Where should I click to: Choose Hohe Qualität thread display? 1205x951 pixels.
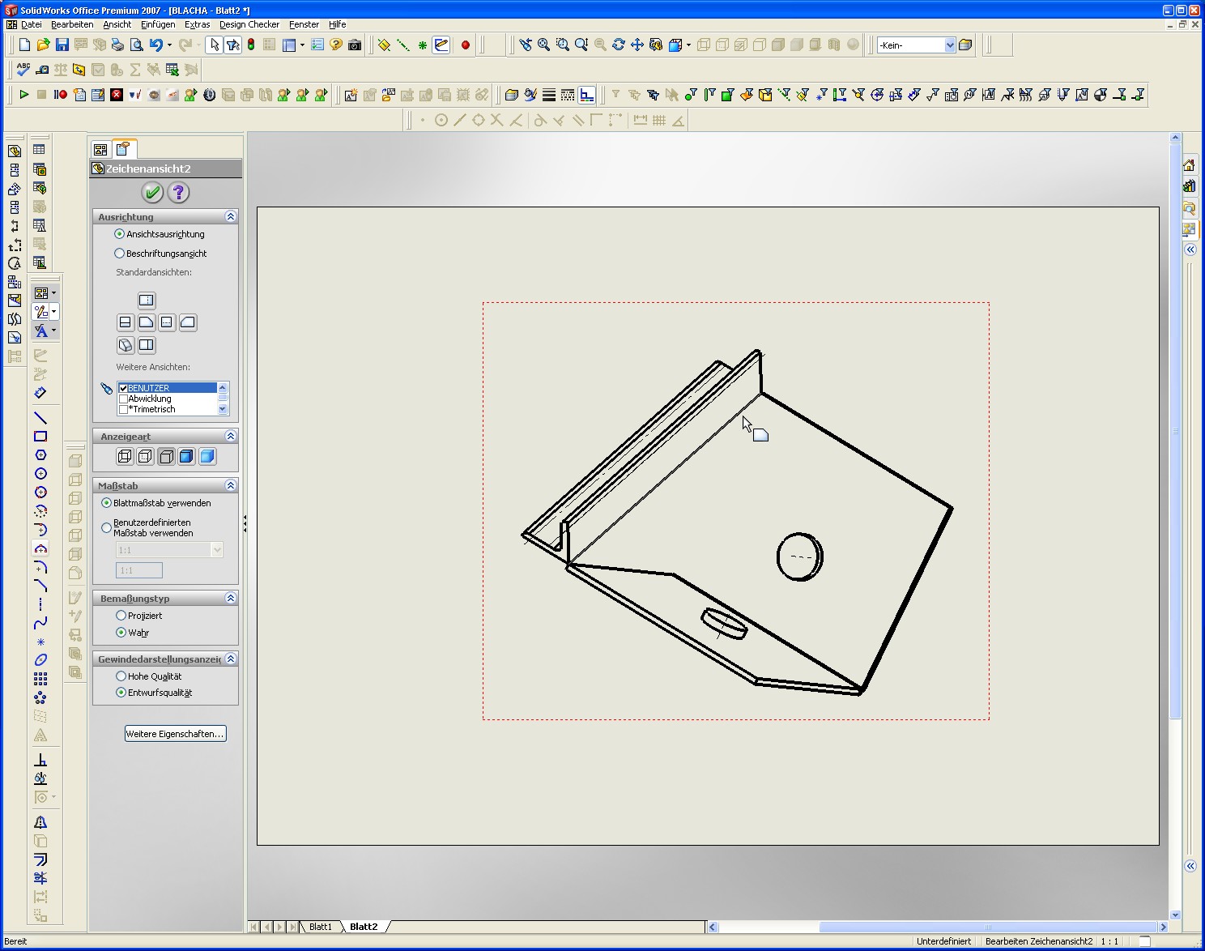pos(121,676)
